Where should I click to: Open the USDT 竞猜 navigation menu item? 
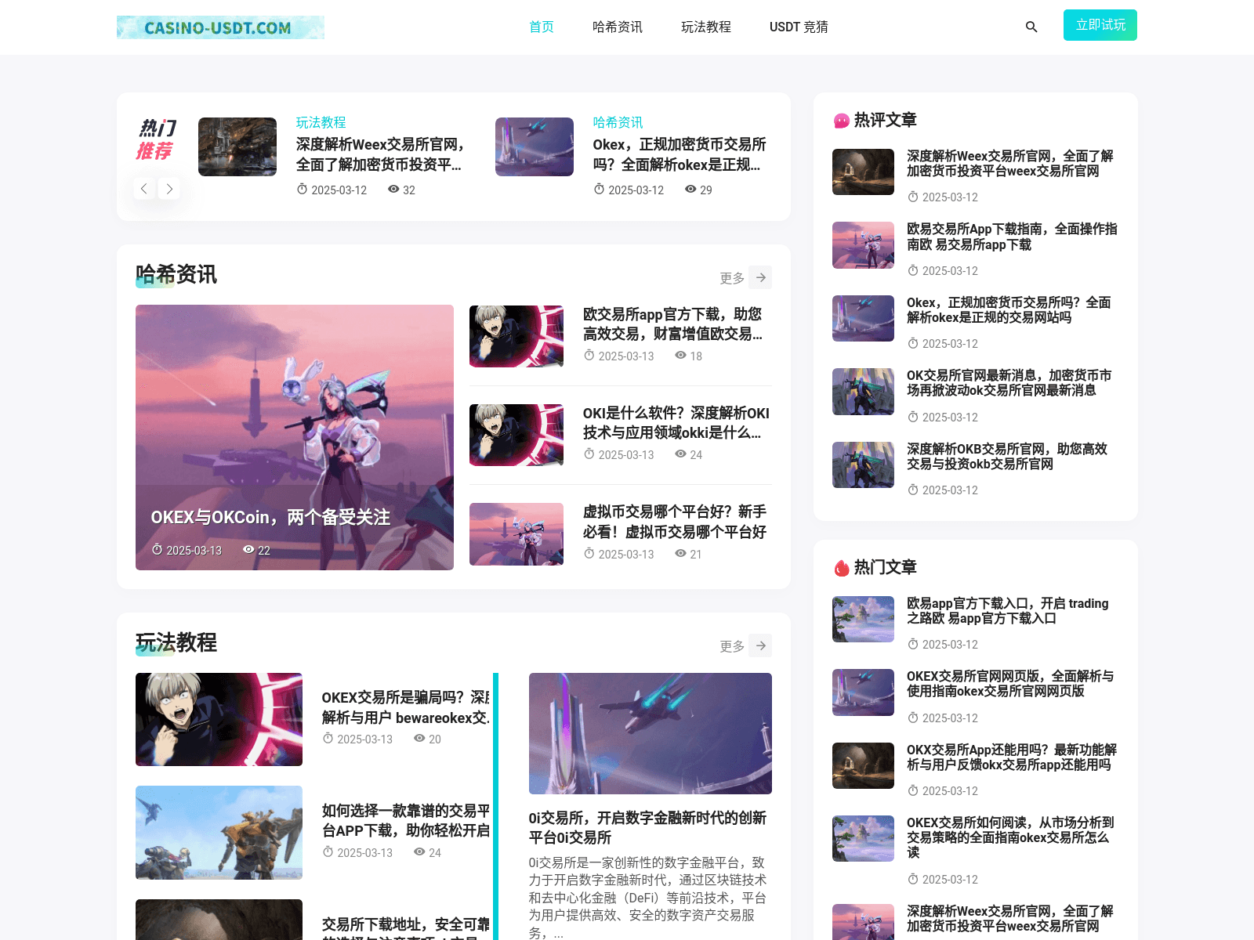799,27
